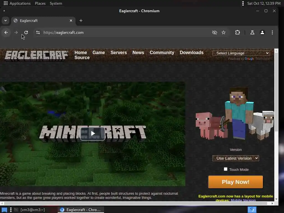Open the System menu
This screenshot has width=284, height=213.
pos(56,3)
